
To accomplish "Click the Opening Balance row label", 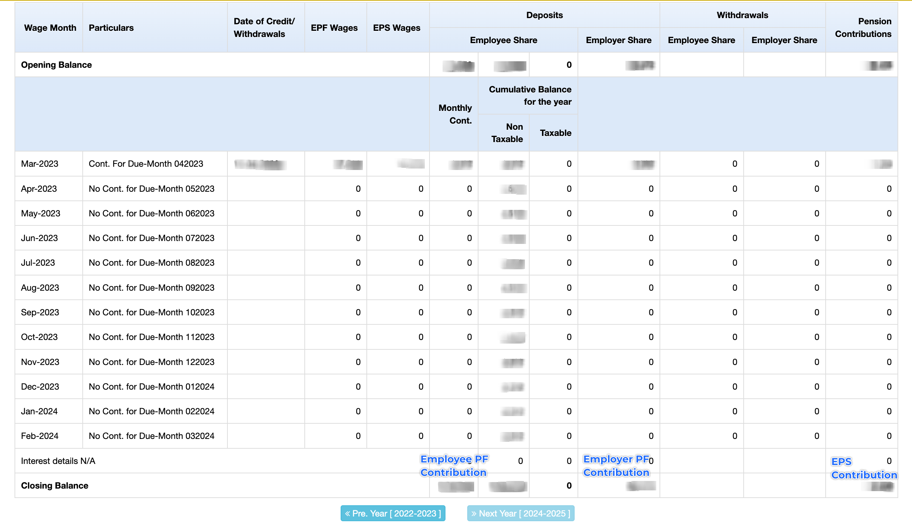I will [x=56, y=65].
